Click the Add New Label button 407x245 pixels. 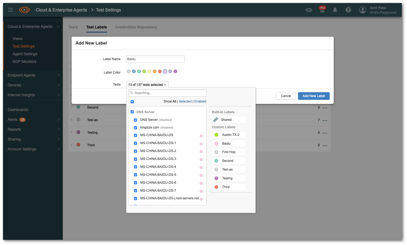click(314, 96)
